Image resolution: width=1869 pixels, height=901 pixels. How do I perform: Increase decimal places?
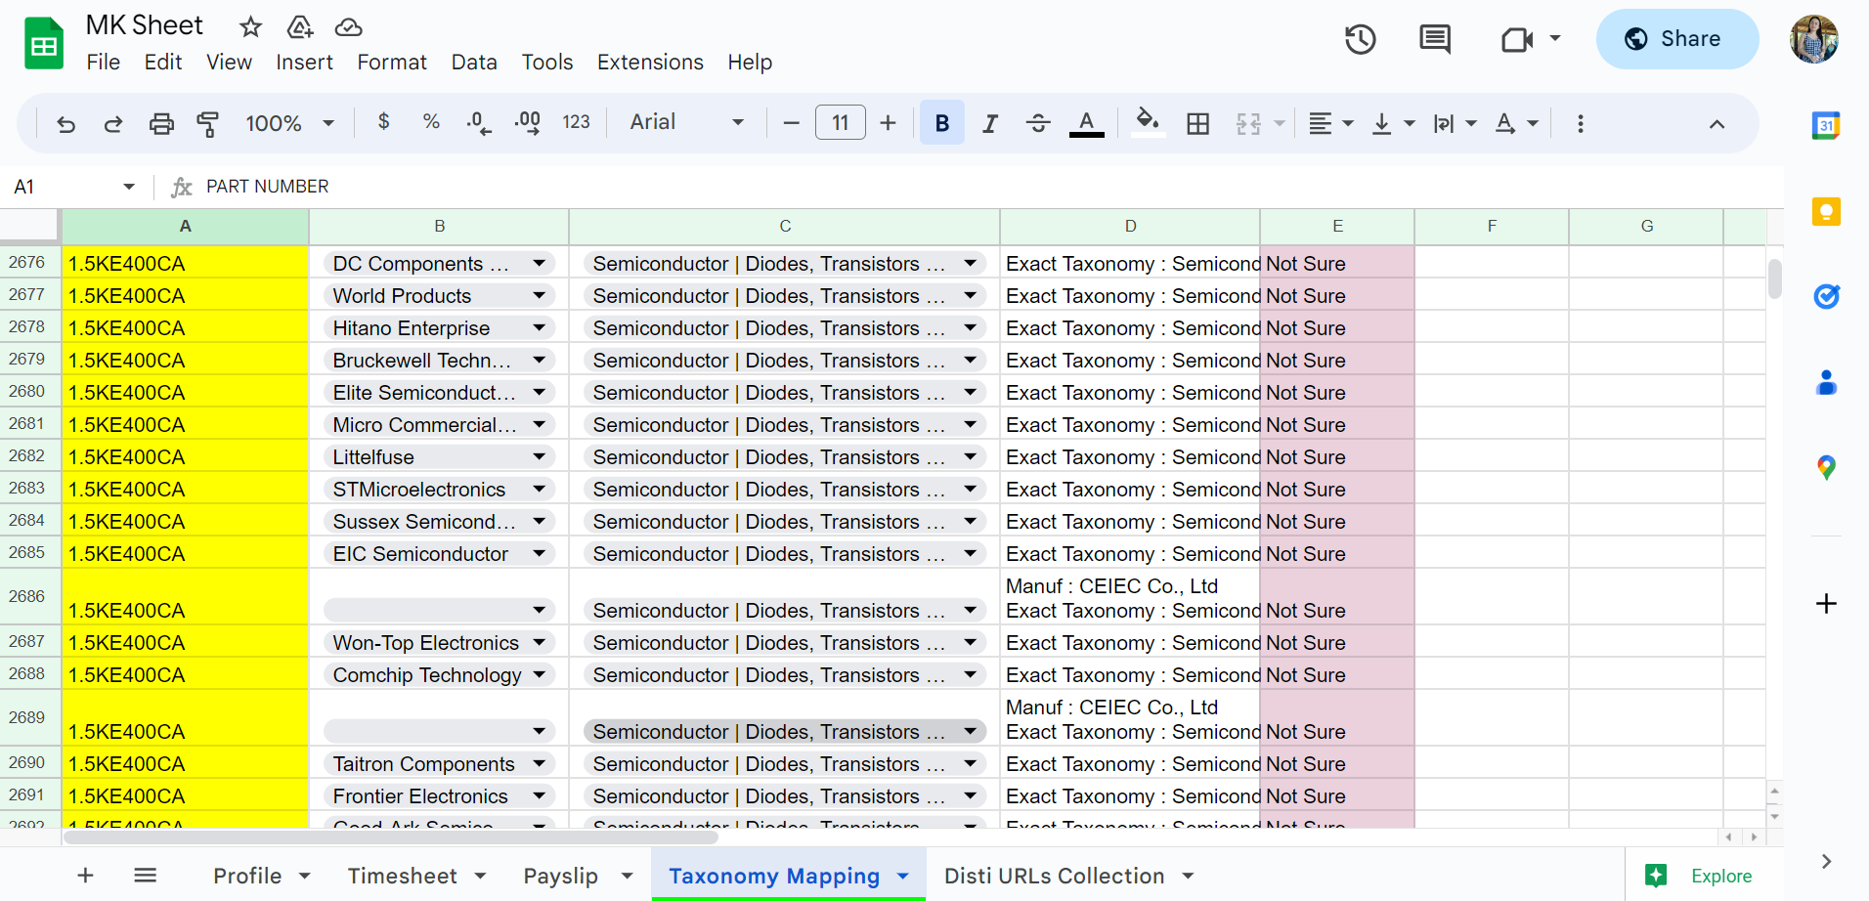527,123
